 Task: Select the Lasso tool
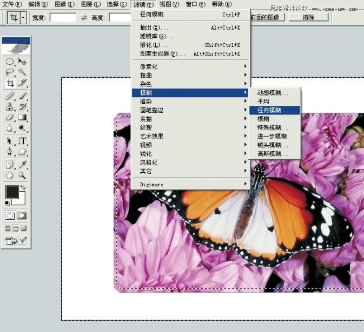(x=10, y=72)
